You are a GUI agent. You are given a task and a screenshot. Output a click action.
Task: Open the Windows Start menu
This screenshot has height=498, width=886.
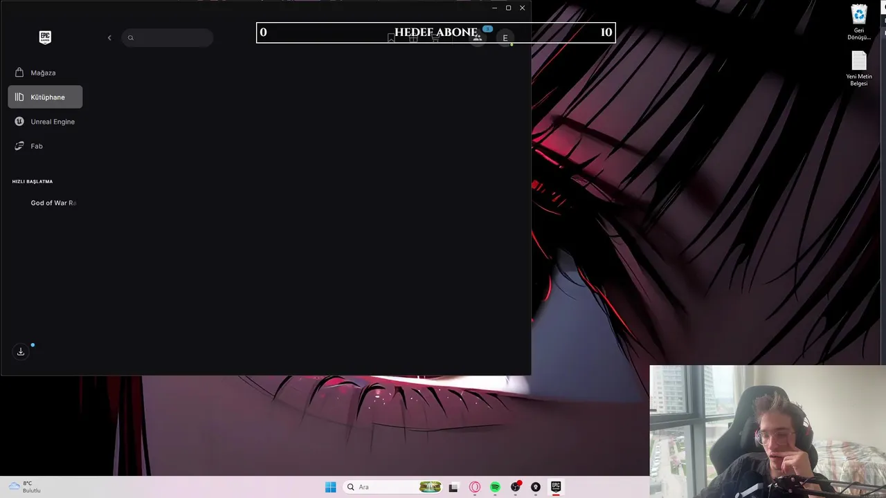pyautogui.click(x=331, y=487)
